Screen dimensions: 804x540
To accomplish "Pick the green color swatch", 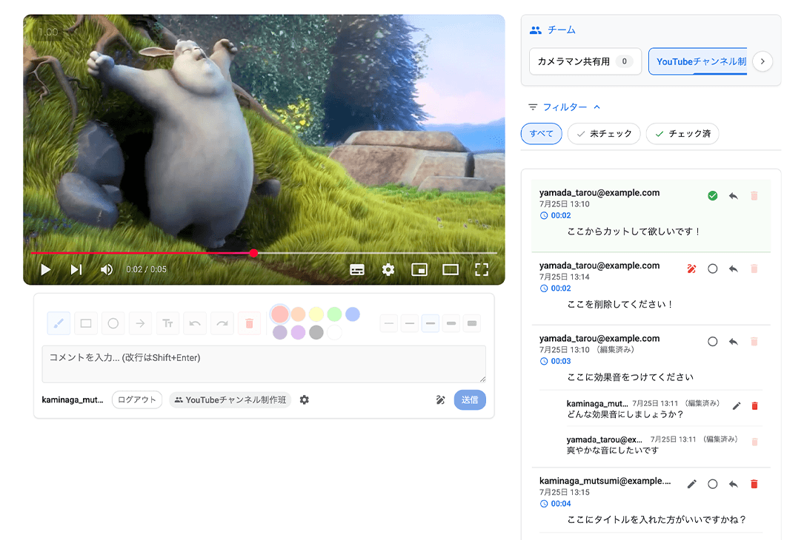I will (334, 314).
